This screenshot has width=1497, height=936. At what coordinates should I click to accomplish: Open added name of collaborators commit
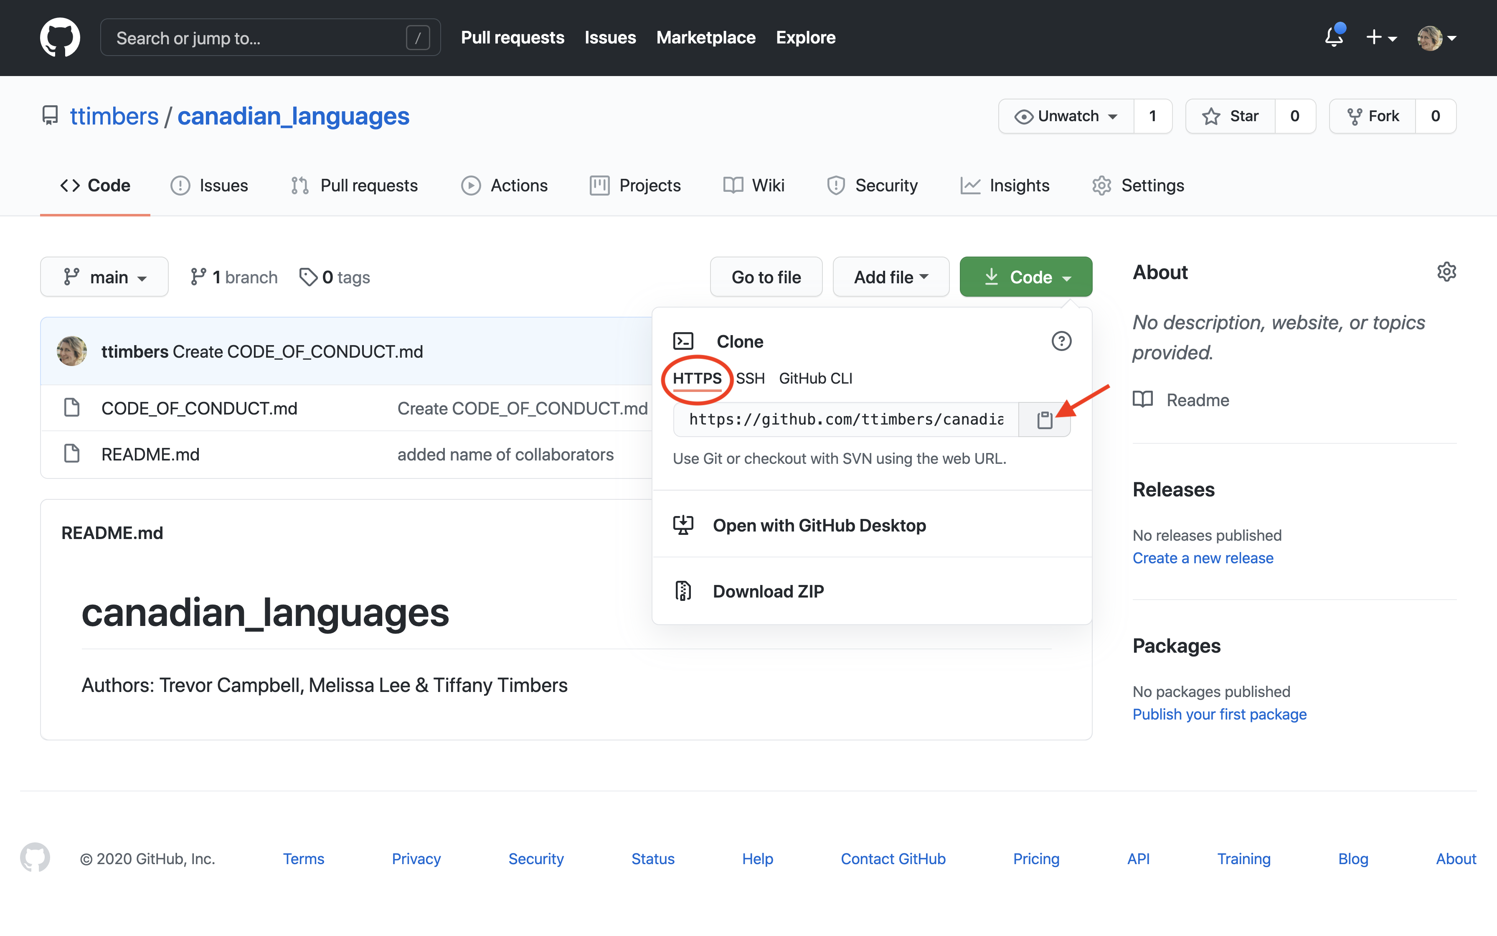[505, 454]
